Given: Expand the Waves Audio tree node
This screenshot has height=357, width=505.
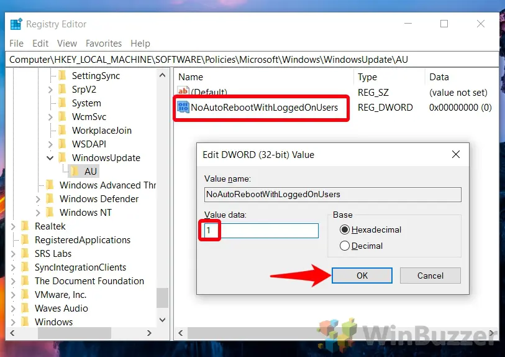Looking at the screenshot, I should pos(13,308).
